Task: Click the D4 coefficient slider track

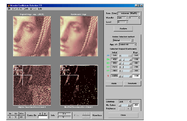Action: coord(125,59)
